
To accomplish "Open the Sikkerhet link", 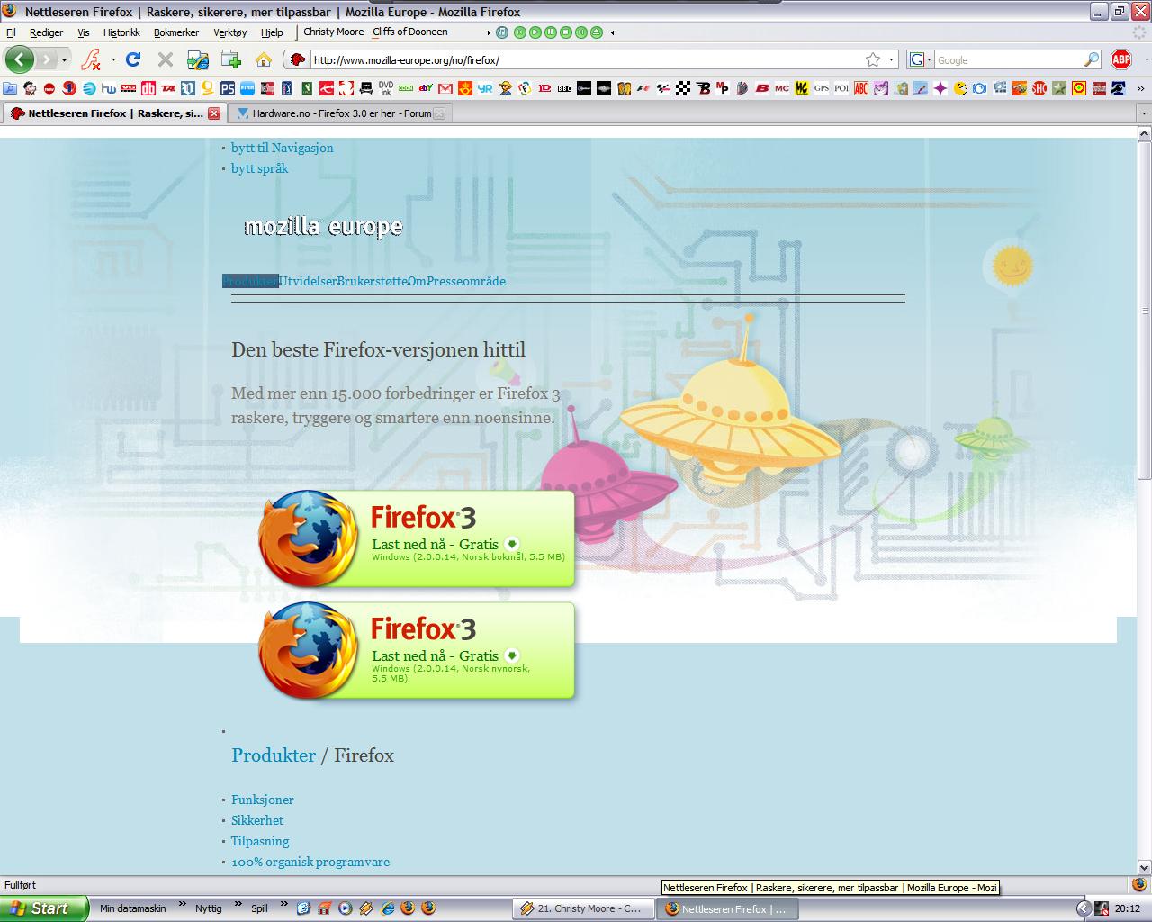I will tap(257, 820).
